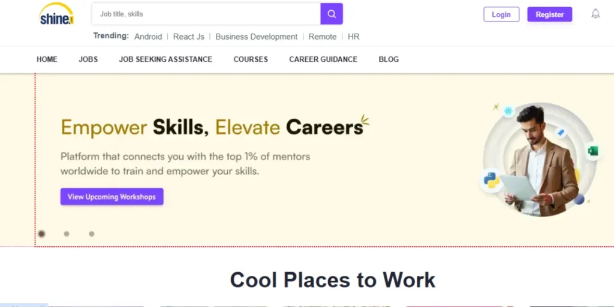Click the Shine logo
Viewport: 614px width, 307px height.
[56, 14]
